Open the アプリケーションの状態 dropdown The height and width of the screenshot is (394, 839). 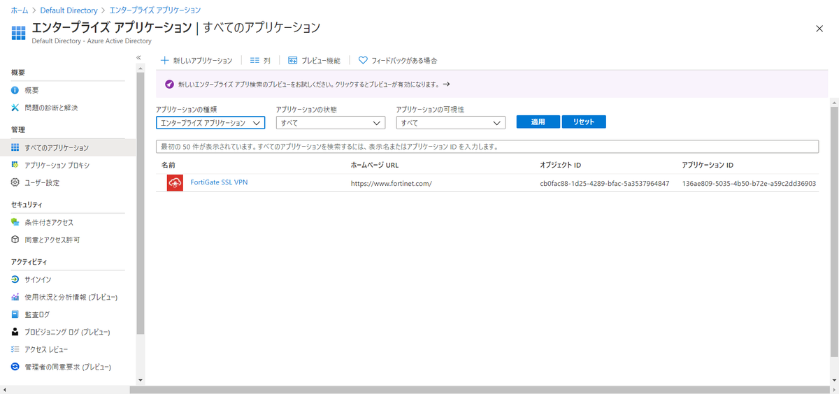[x=331, y=122]
